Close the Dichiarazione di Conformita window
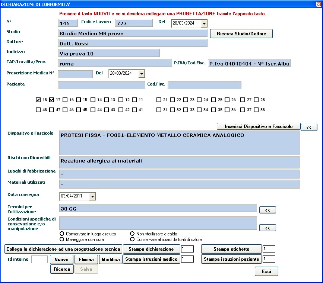323x283 pixels. click(319, 4)
